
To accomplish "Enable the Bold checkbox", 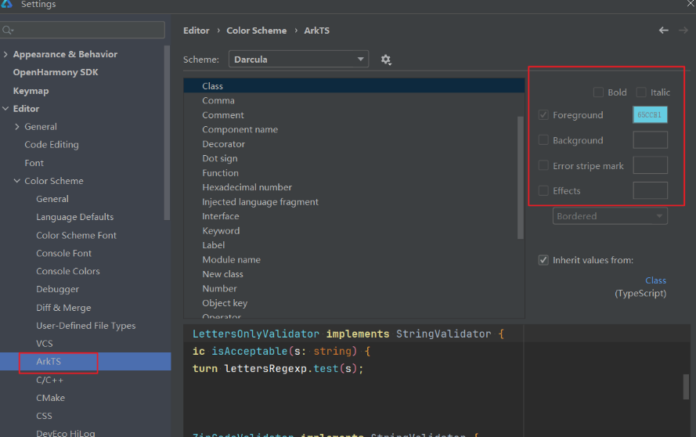I will point(598,92).
